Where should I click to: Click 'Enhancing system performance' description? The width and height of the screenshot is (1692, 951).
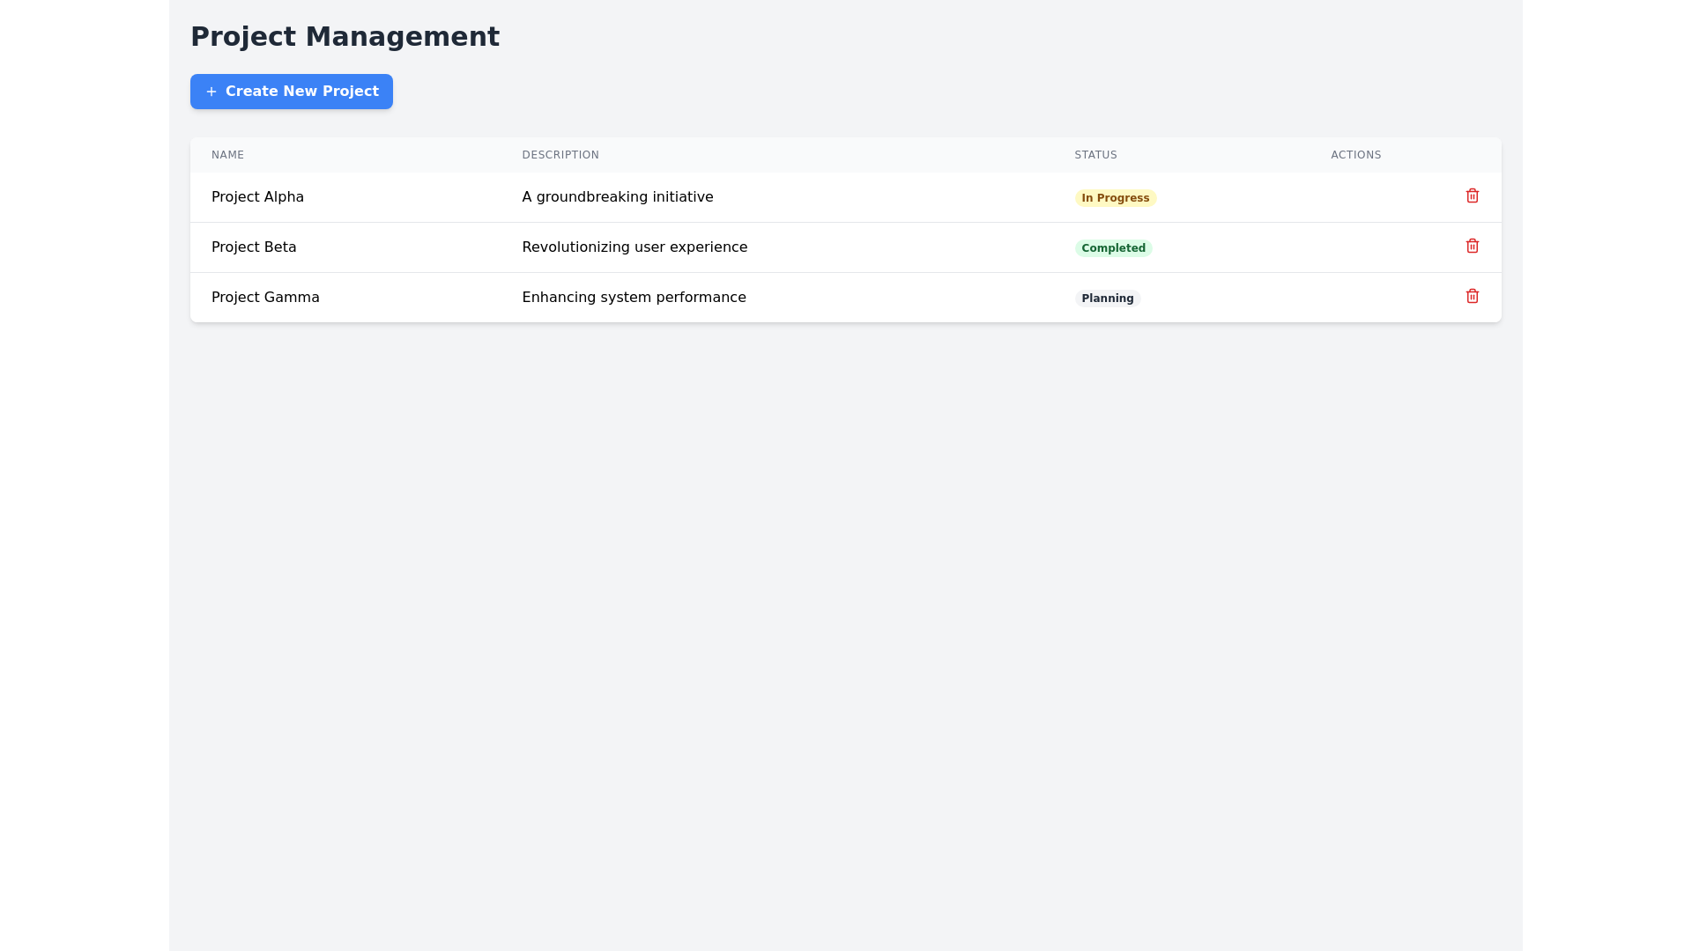click(634, 298)
